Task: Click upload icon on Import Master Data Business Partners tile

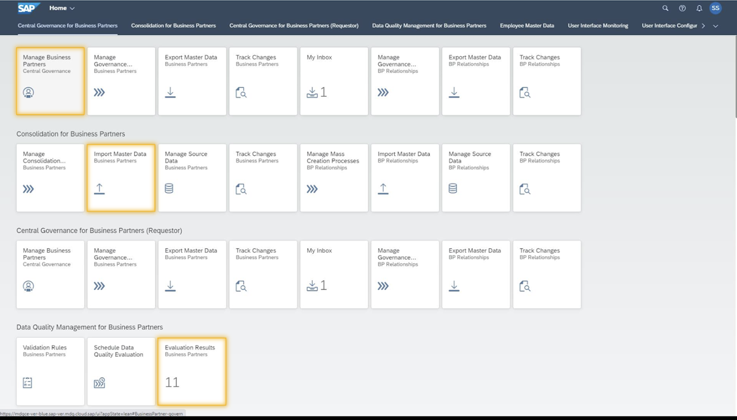Action: (99, 189)
